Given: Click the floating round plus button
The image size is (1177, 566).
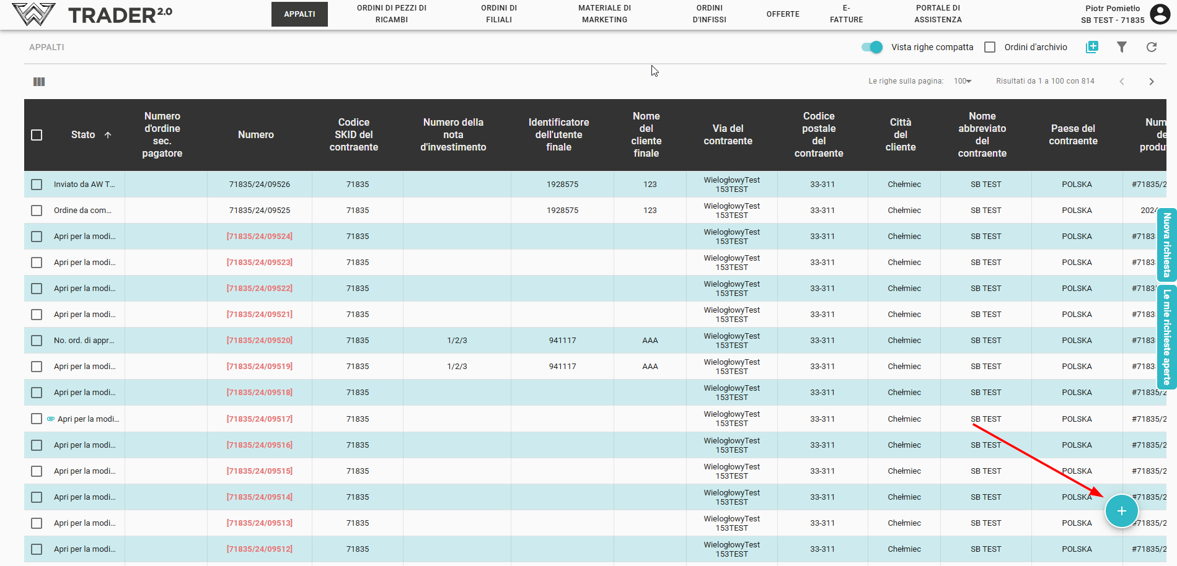Looking at the screenshot, I should tap(1121, 511).
